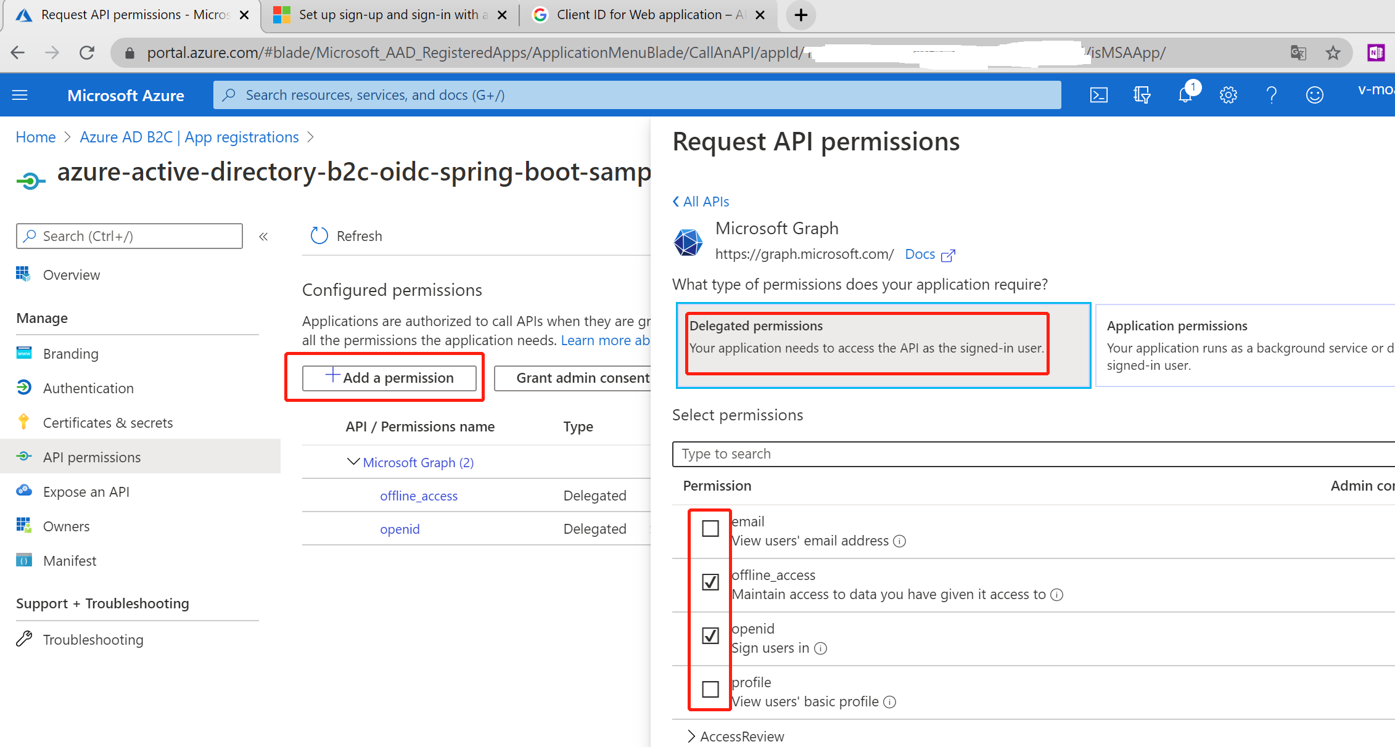
Task: Collapse the Microsoft Graph (2) permission group
Action: pyautogui.click(x=353, y=462)
